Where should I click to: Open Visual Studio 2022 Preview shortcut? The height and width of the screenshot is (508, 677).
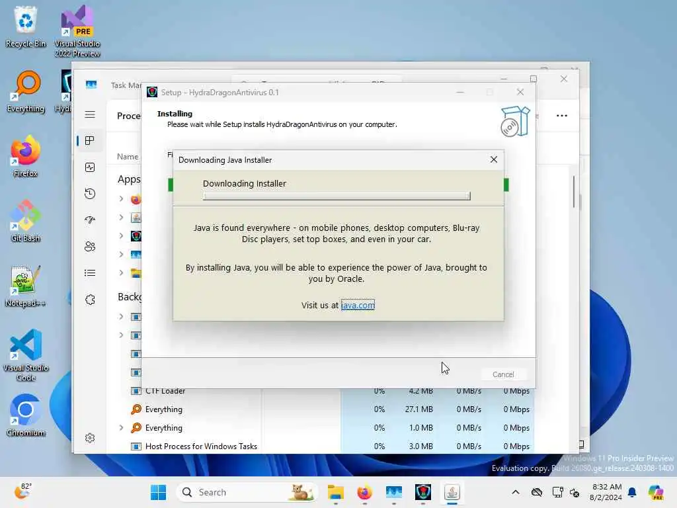pyautogui.click(x=77, y=31)
